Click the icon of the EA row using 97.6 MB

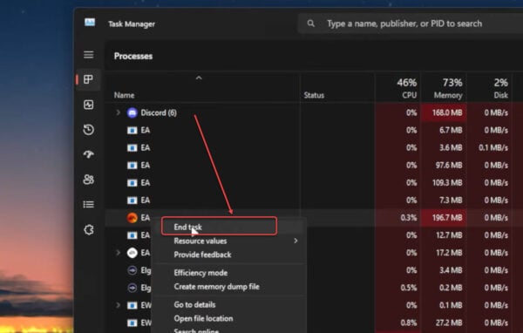pos(132,165)
